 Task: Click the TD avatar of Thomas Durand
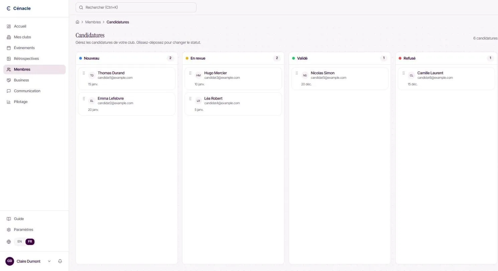[92, 75]
